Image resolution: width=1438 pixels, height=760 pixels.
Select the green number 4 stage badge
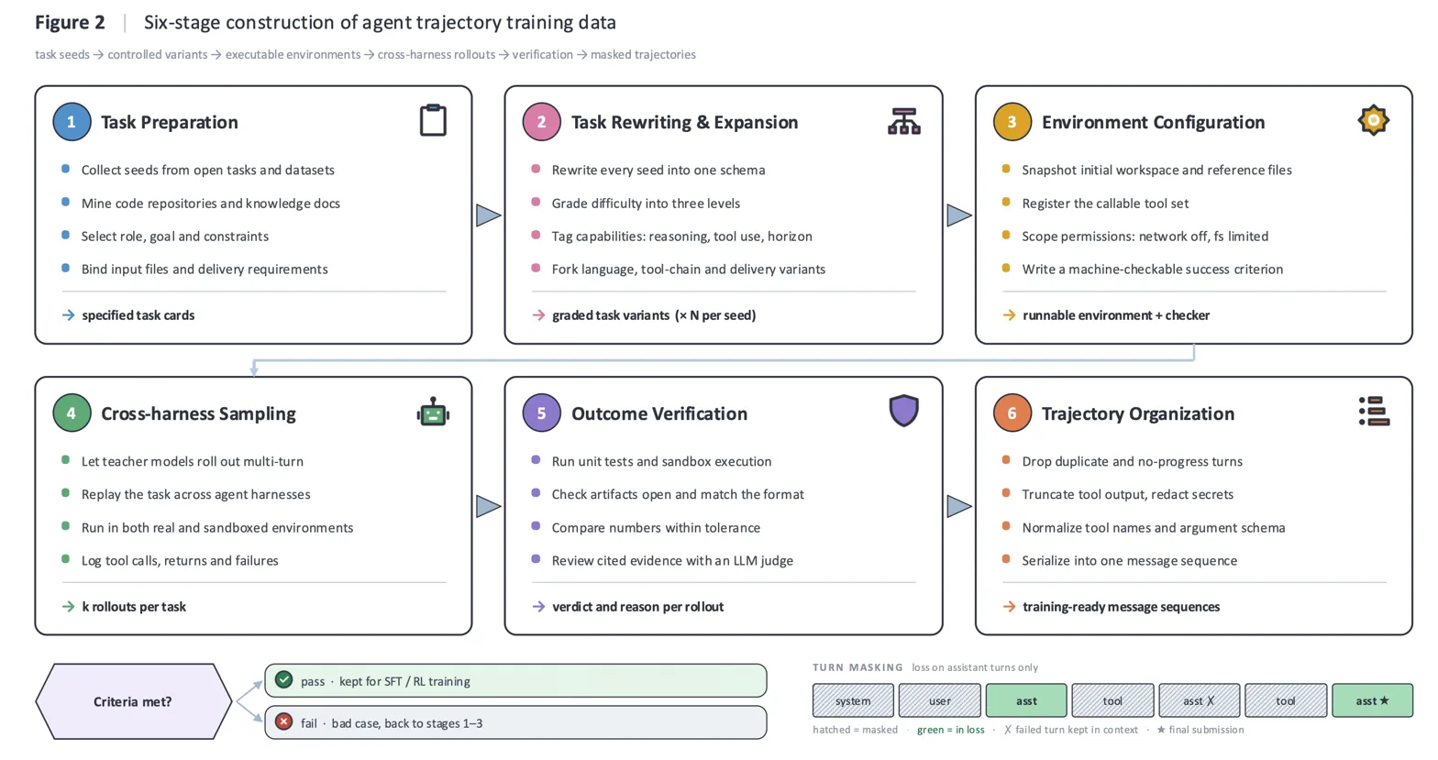pos(72,413)
